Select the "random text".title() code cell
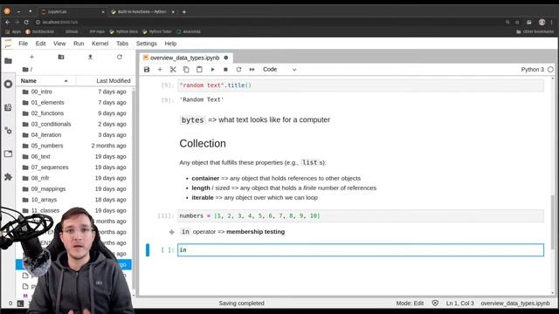The width and height of the screenshot is (559, 314). pyautogui.click(x=361, y=85)
